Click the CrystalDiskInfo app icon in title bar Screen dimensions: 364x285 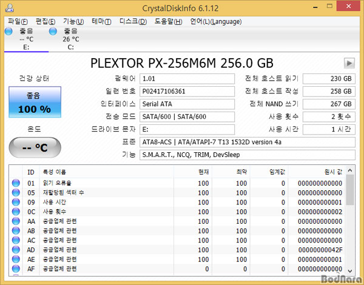point(10,8)
